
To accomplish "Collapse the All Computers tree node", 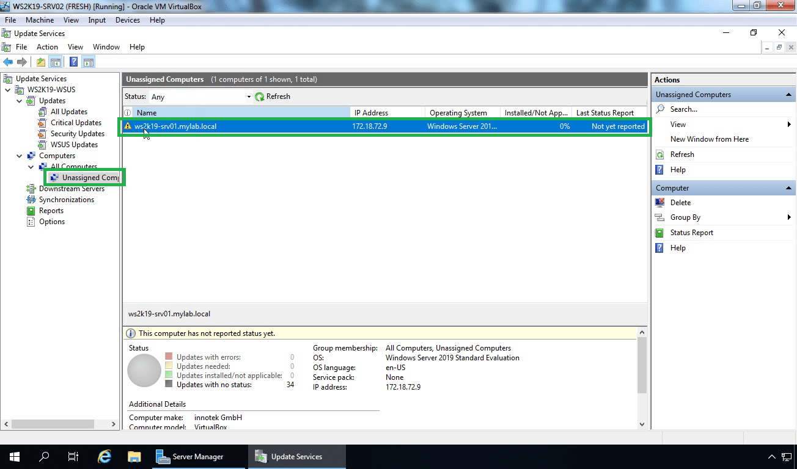I will click(x=31, y=167).
